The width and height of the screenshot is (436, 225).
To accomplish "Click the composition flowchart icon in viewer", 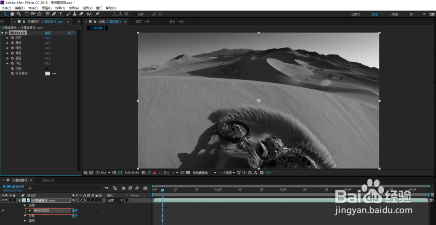I will point(256,173).
